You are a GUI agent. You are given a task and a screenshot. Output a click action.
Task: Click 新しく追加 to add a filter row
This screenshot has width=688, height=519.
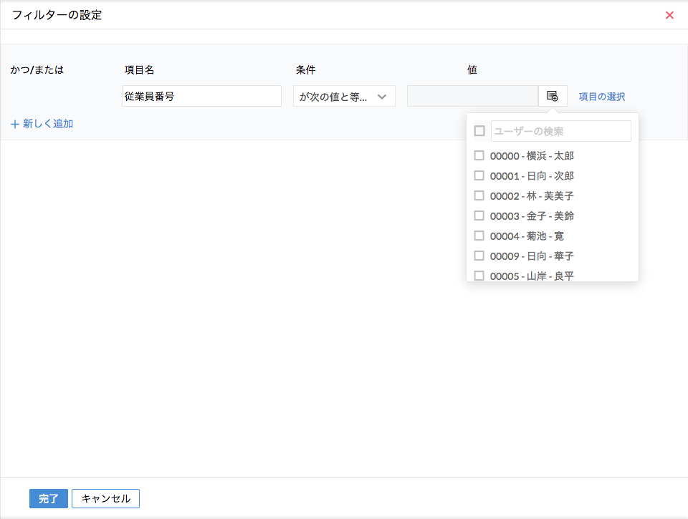47,124
